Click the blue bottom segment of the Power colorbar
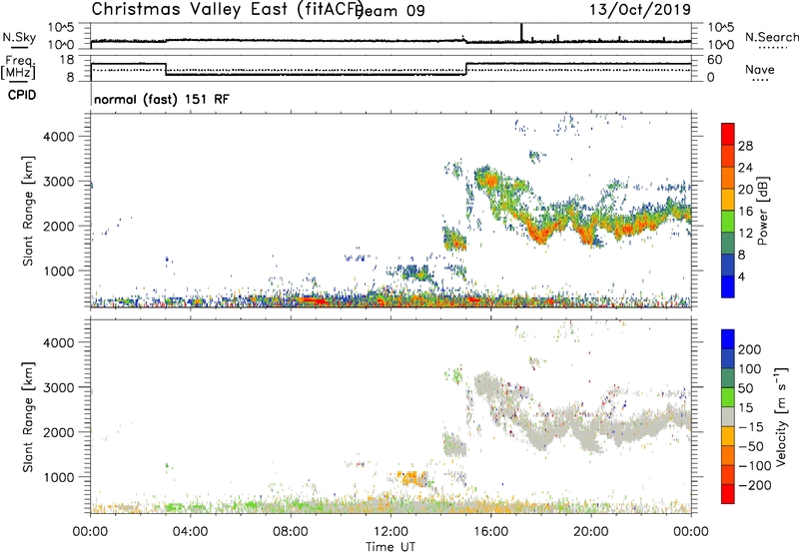The width and height of the screenshot is (799, 553). [x=728, y=286]
